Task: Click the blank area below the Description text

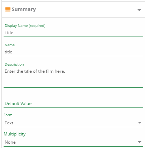Action: 73,81
